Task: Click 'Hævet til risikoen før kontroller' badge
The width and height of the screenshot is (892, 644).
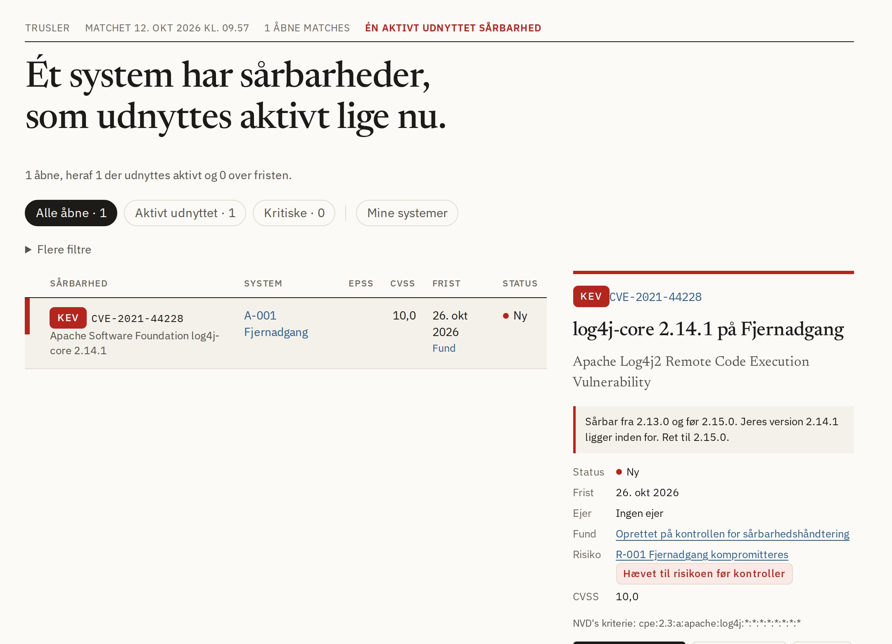Action: click(704, 574)
